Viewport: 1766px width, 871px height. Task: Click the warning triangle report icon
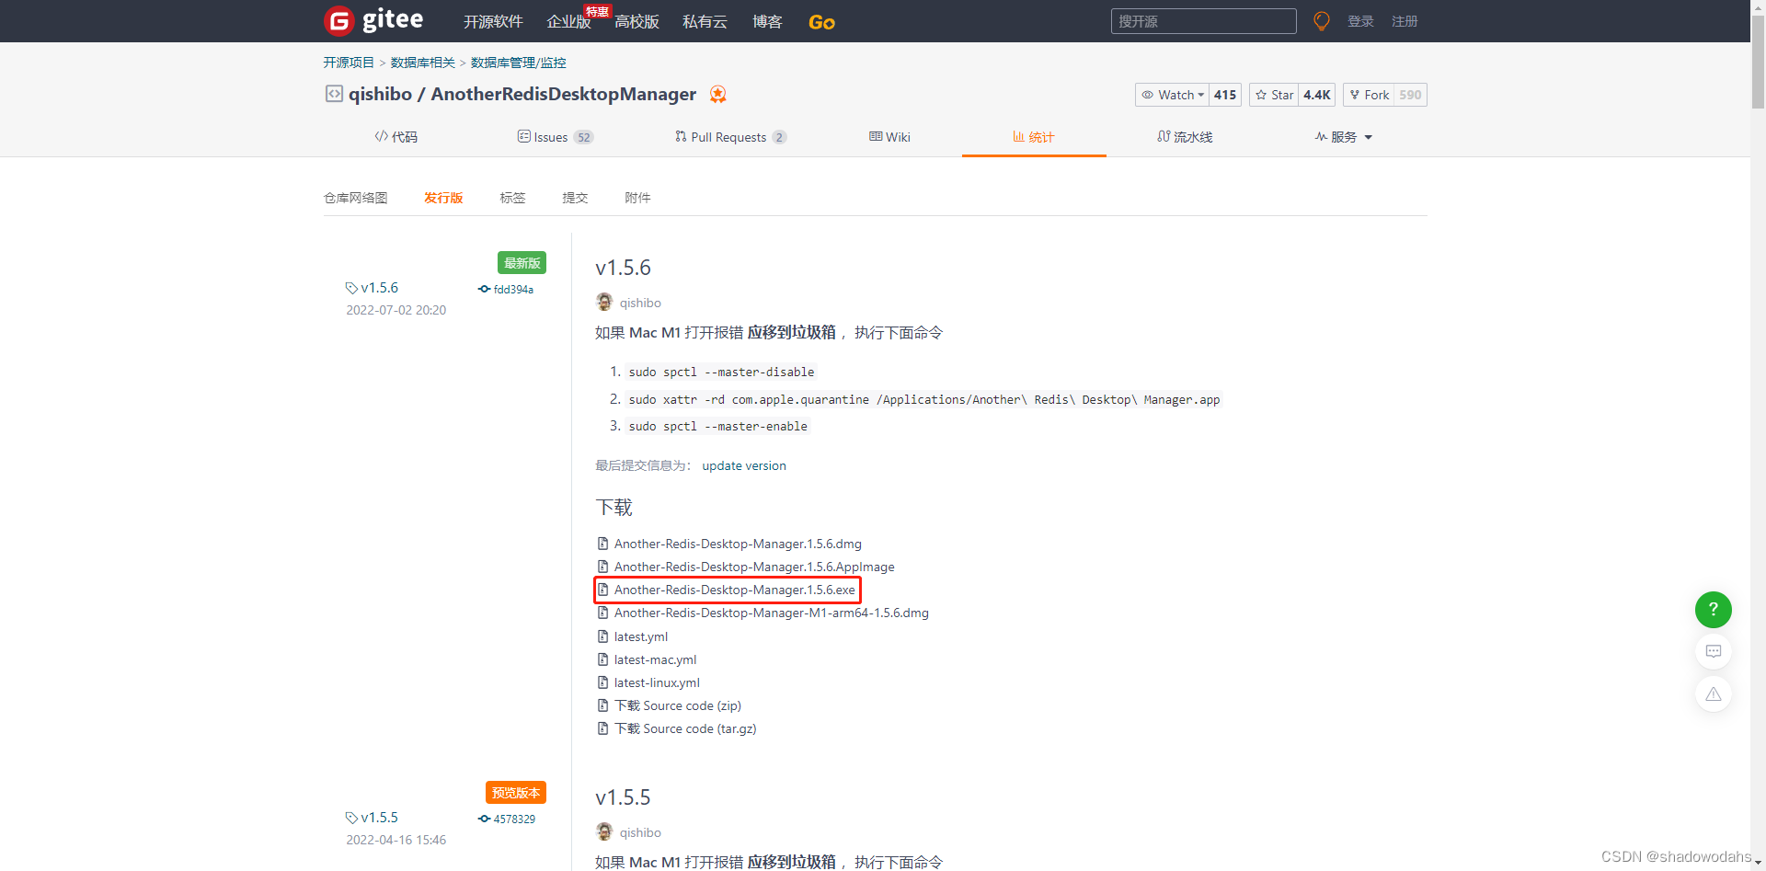tap(1713, 694)
